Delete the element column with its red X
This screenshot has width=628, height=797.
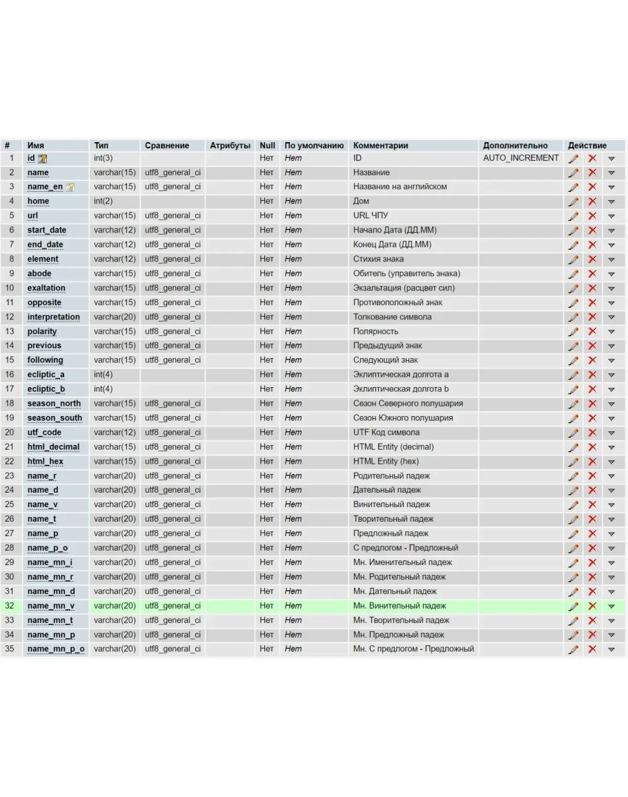(x=592, y=259)
